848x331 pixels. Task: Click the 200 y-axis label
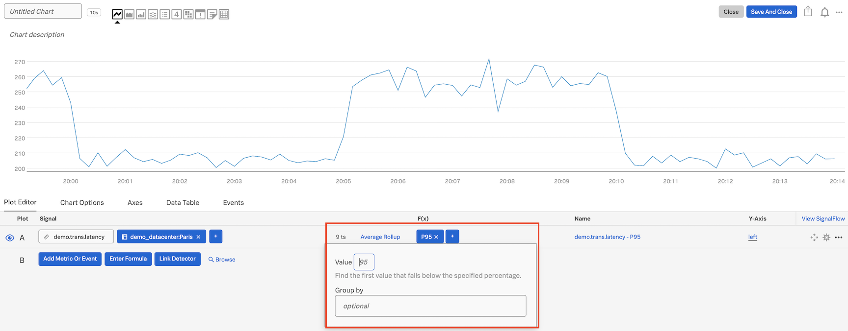20,169
